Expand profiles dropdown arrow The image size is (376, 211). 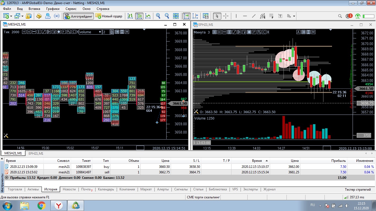point(22,16)
